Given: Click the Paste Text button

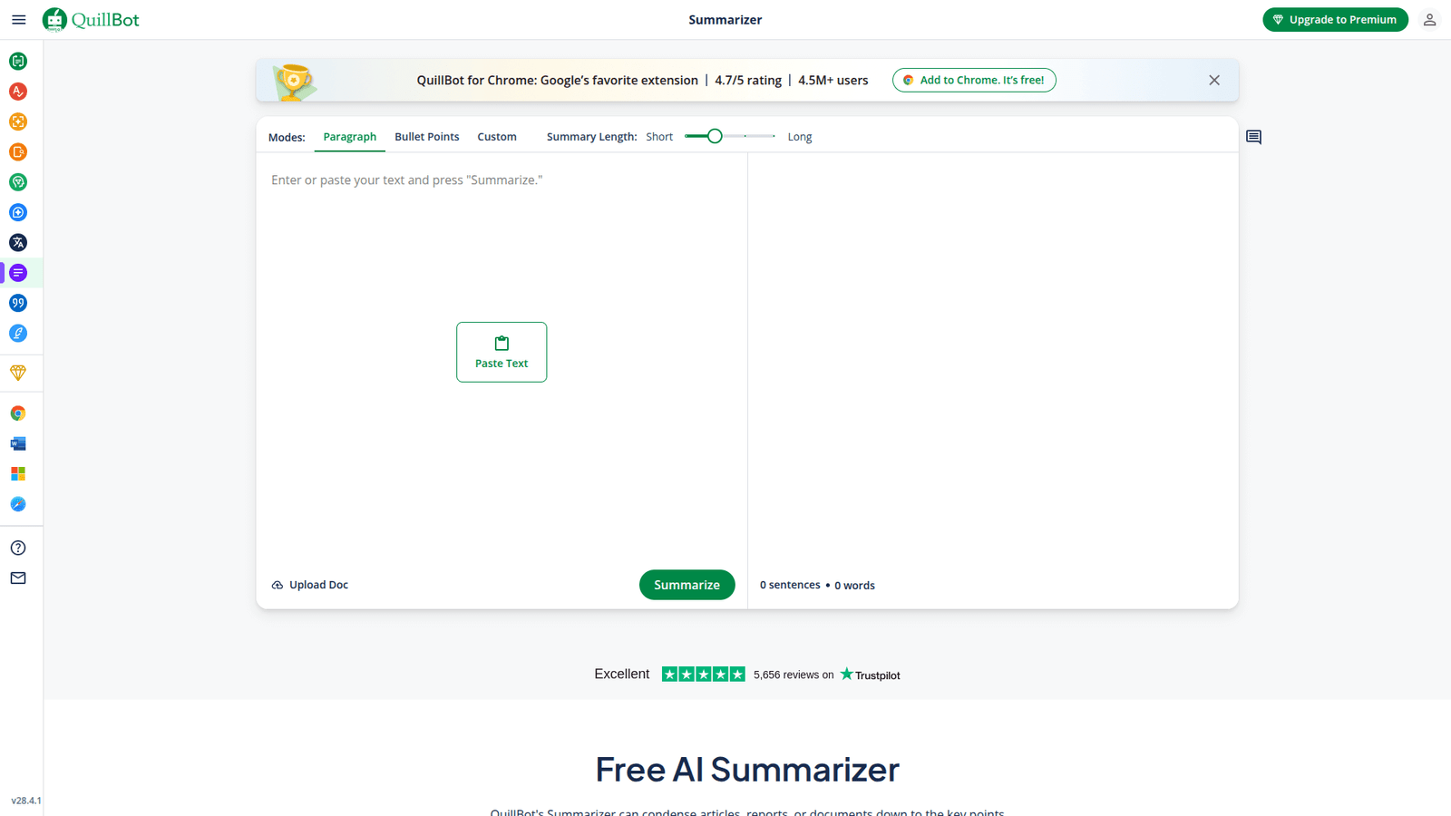Looking at the screenshot, I should (x=502, y=352).
